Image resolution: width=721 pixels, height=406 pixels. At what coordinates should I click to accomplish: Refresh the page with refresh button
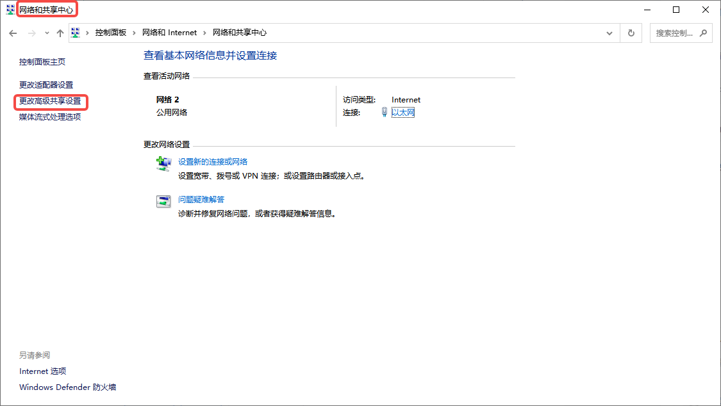631,33
